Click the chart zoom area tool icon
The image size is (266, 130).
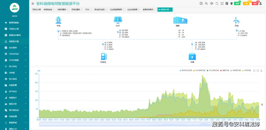click(x=254, y=70)
